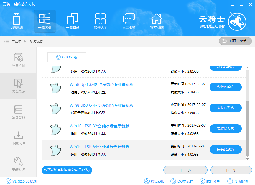This screenshot has width=255, height=185.
Task: Click 镜像大小：3.02GB text
Action: 185,134
